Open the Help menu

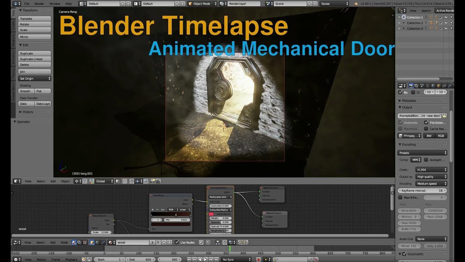(69, 4)
